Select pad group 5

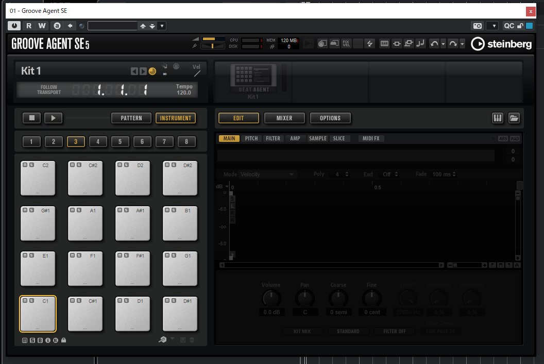coord(120,142)
